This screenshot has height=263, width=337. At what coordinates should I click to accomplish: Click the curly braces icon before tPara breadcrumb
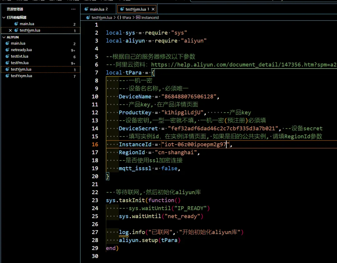point(119,17)
